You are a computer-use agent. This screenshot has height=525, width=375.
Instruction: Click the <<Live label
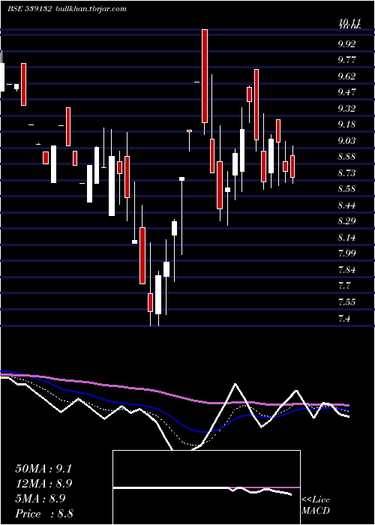(x=316, y=500)
